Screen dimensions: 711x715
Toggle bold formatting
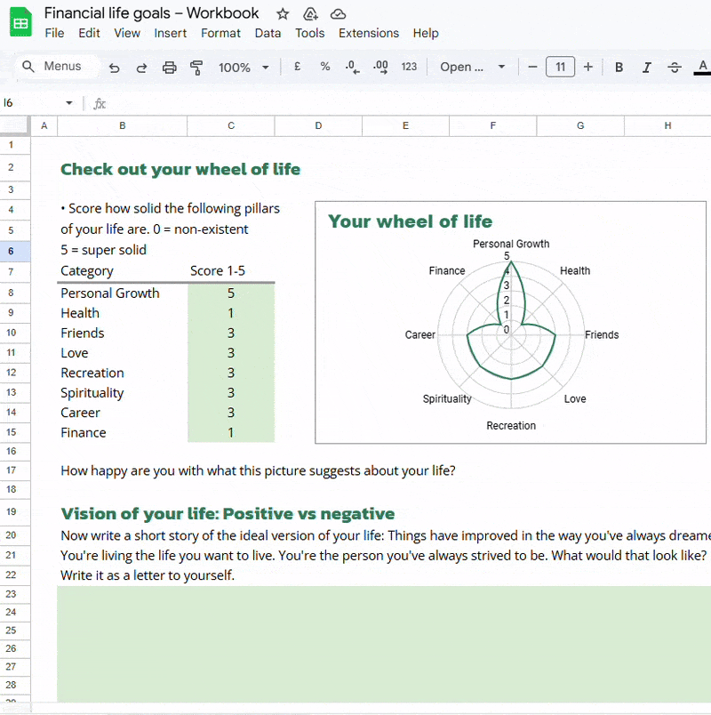click(619, 68)
